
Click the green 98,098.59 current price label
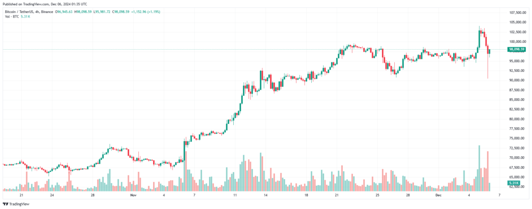point(516,49)
